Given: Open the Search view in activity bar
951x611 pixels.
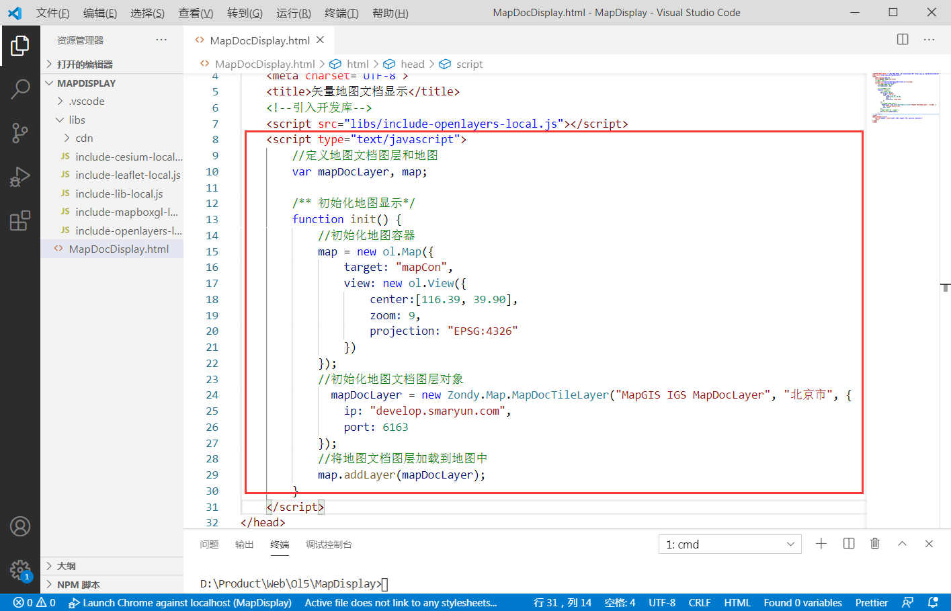Looking at the screenshot, I should pyautogui.click(x=20, y=89).
